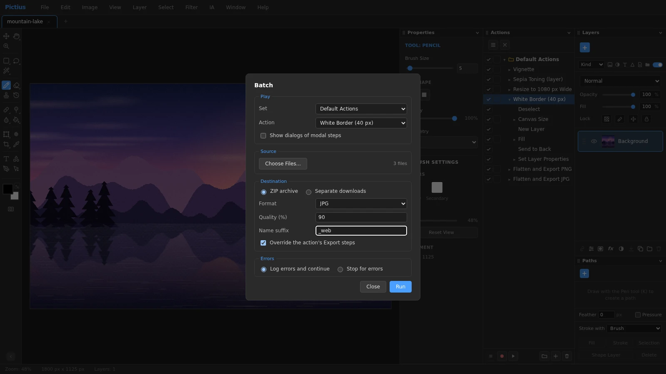Click the Run button in Batch dialog
The height and width of the screenshot is (374, 666).
pyautogui.click(x=400, y=287)
